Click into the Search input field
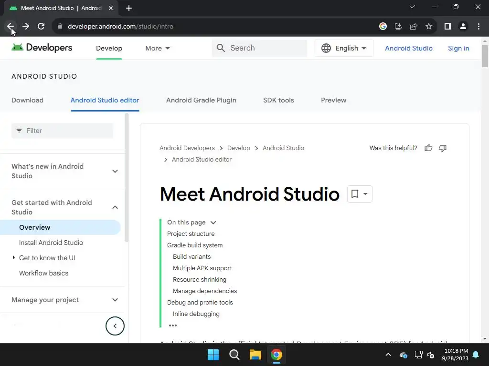This screenshot has width=489, height=366. pos(259,48)
